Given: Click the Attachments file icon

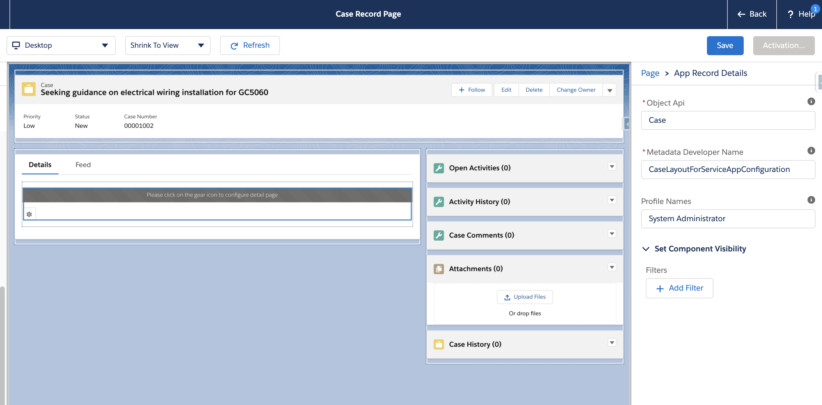Looking at the screenshot, I should click(x=439, y=269).
